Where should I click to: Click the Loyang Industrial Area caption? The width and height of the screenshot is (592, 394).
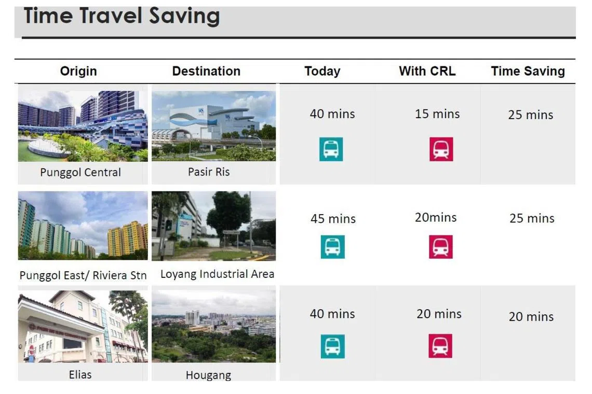click(217, 274)
